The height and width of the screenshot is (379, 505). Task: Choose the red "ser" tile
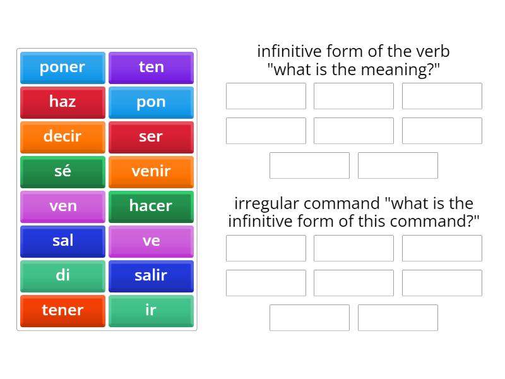point(151,137)
